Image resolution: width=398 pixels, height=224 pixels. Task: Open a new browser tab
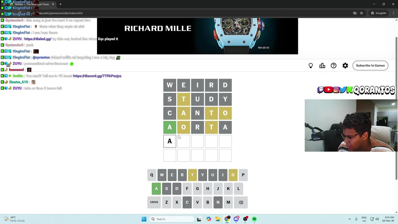[x=60, y=4]
